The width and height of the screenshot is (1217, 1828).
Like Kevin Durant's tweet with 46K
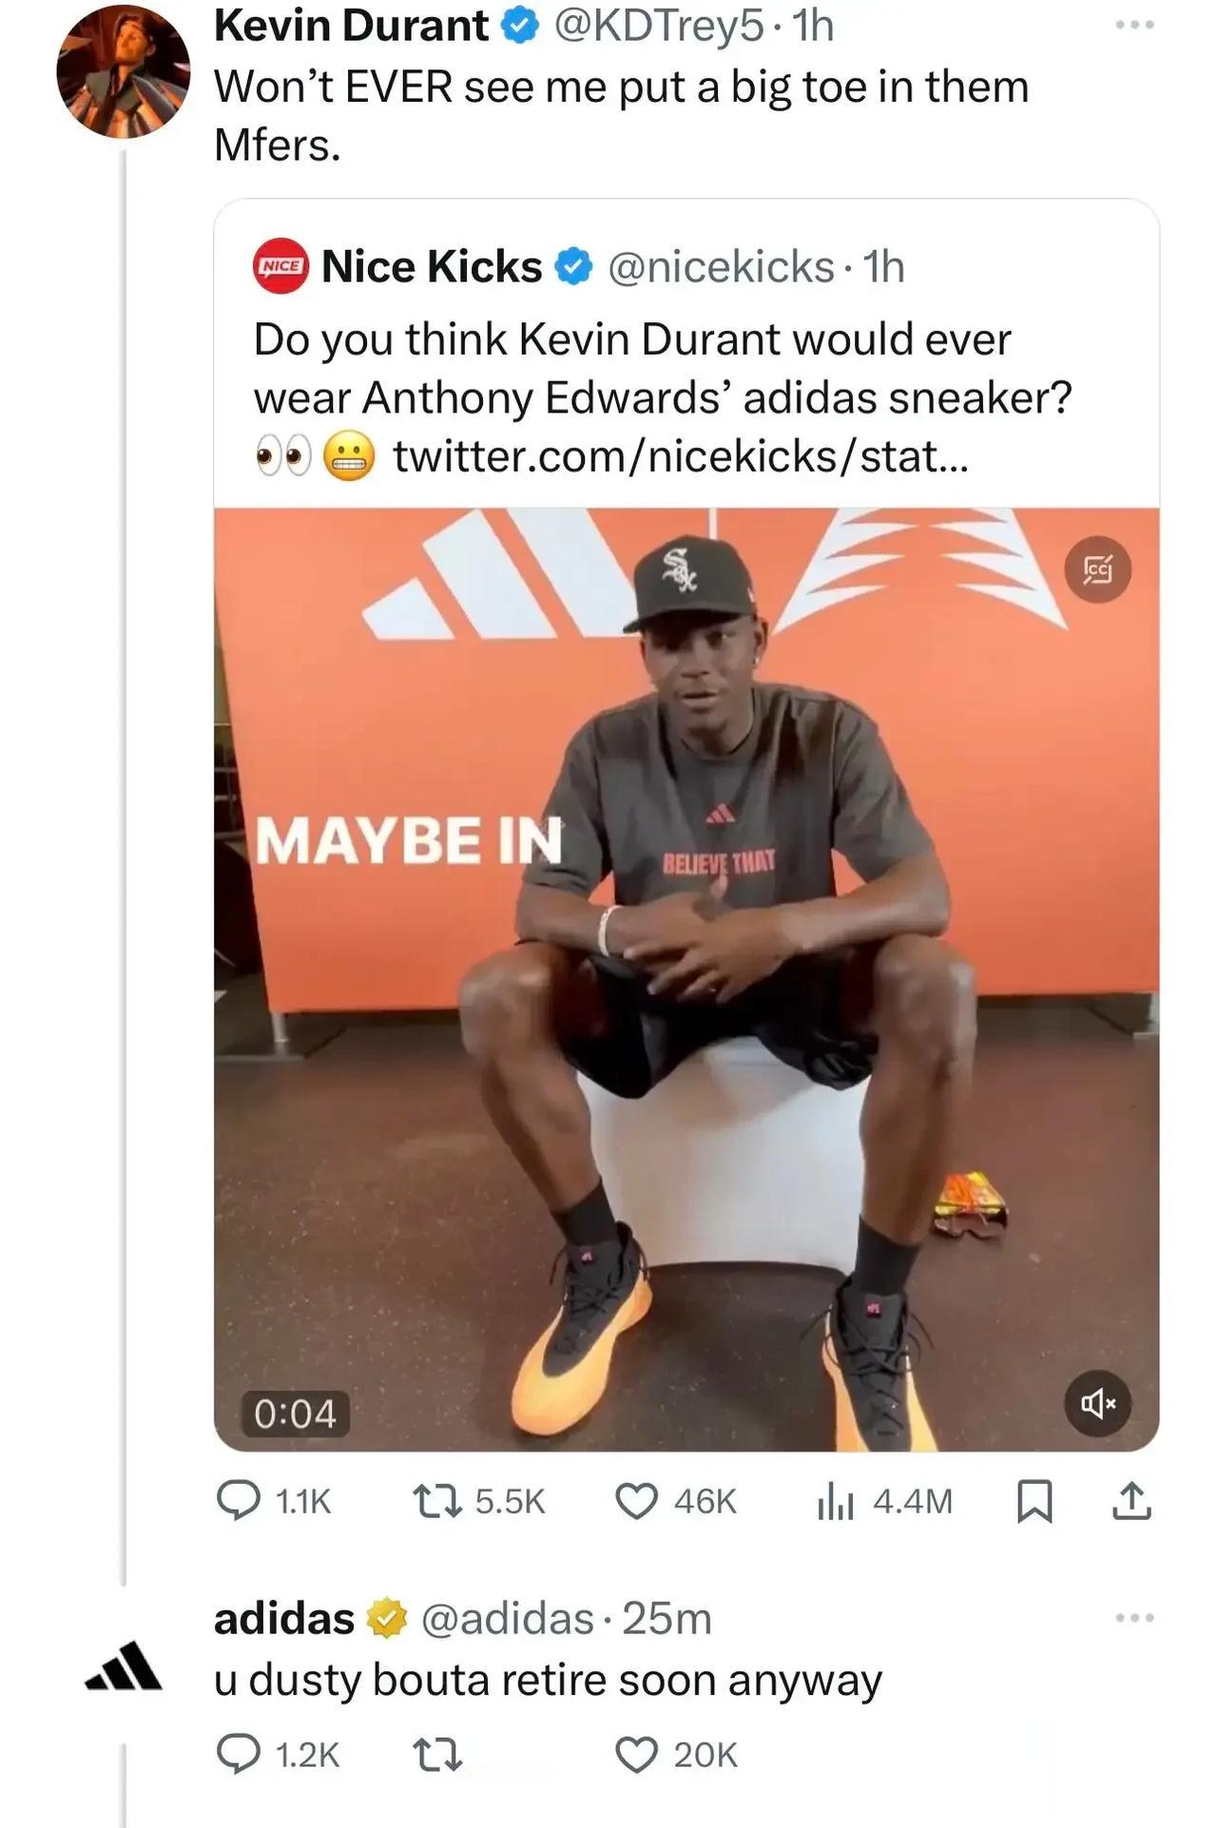pos(637,1501)
